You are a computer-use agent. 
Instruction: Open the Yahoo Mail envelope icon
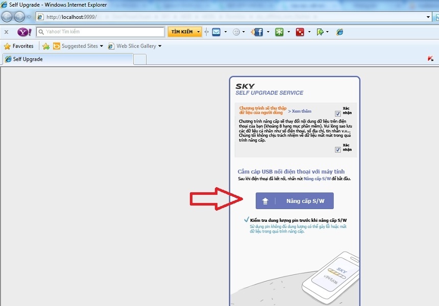tap(216, 32)
